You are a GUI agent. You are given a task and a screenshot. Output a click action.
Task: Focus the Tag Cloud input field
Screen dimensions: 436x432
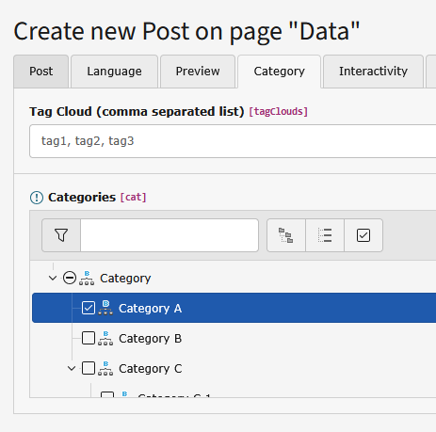[x=233, y=141]
